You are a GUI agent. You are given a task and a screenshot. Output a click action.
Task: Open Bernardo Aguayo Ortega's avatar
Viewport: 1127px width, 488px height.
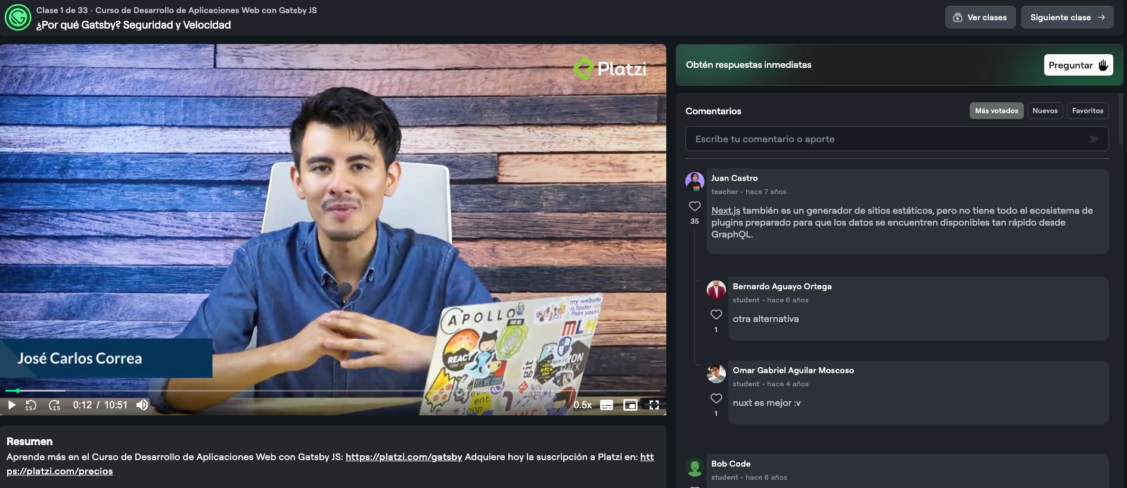pyautogui.click(x=716, y=290)
